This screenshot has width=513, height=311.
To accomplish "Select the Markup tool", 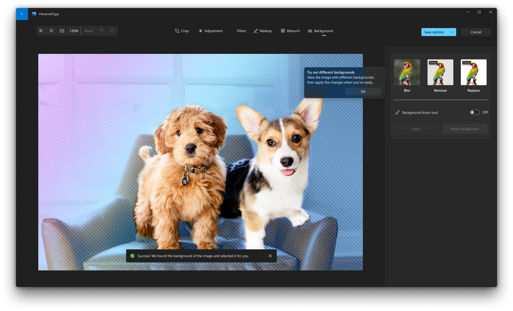I will click(x=263, y=31).
